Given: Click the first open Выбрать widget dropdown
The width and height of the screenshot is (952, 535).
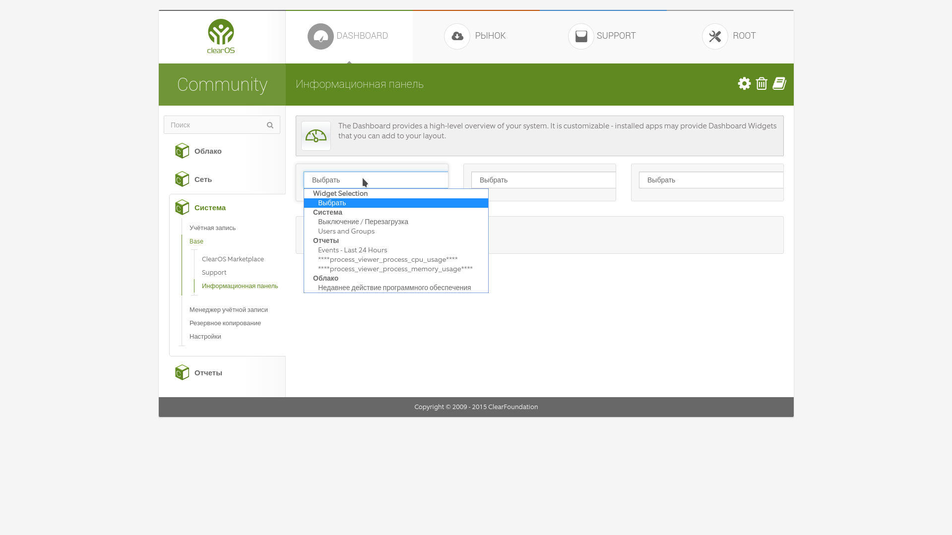Looking at the screenshot, I should [376, 180].
